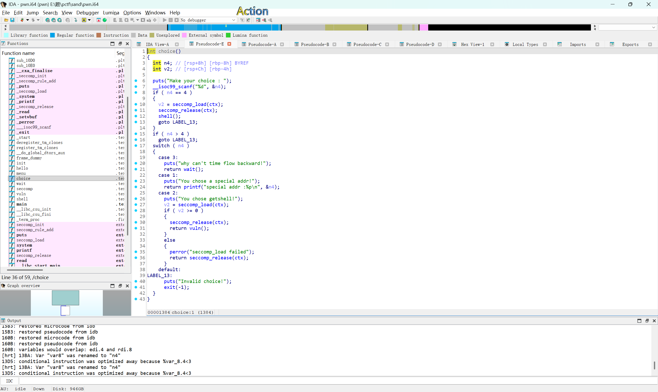Click the breakpoint list icon in toolbar
Viewport: 658px width, 392px height.
coord(258,20)
